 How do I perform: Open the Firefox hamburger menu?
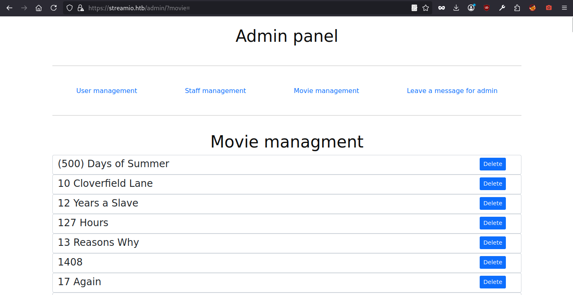click(564, 8)
